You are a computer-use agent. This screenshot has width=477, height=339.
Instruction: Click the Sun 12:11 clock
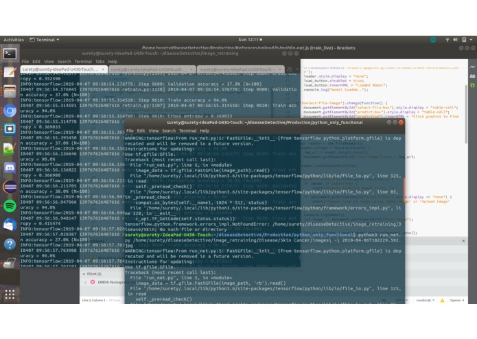click(x=250, y=40)
